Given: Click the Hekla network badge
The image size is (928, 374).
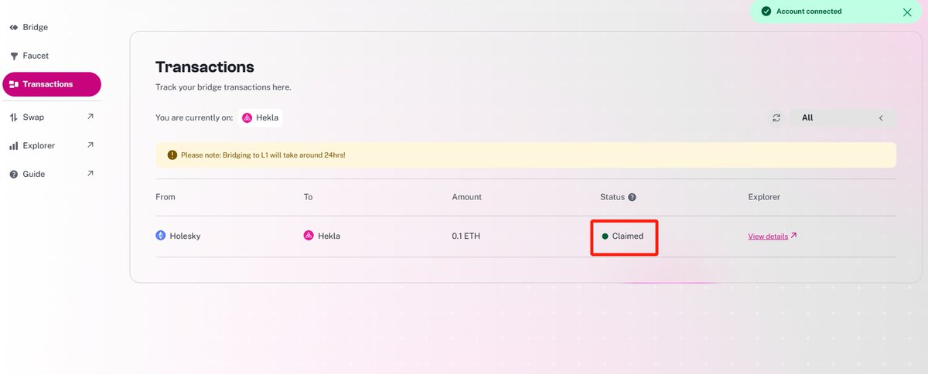Looking at the screenshot, I should pyautogui.click(x=260, y=118).
